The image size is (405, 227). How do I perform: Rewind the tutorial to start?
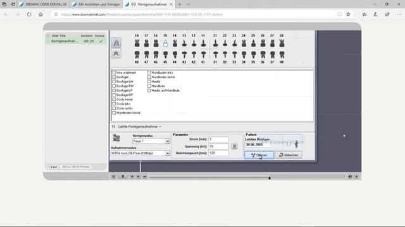pos(113,177)
